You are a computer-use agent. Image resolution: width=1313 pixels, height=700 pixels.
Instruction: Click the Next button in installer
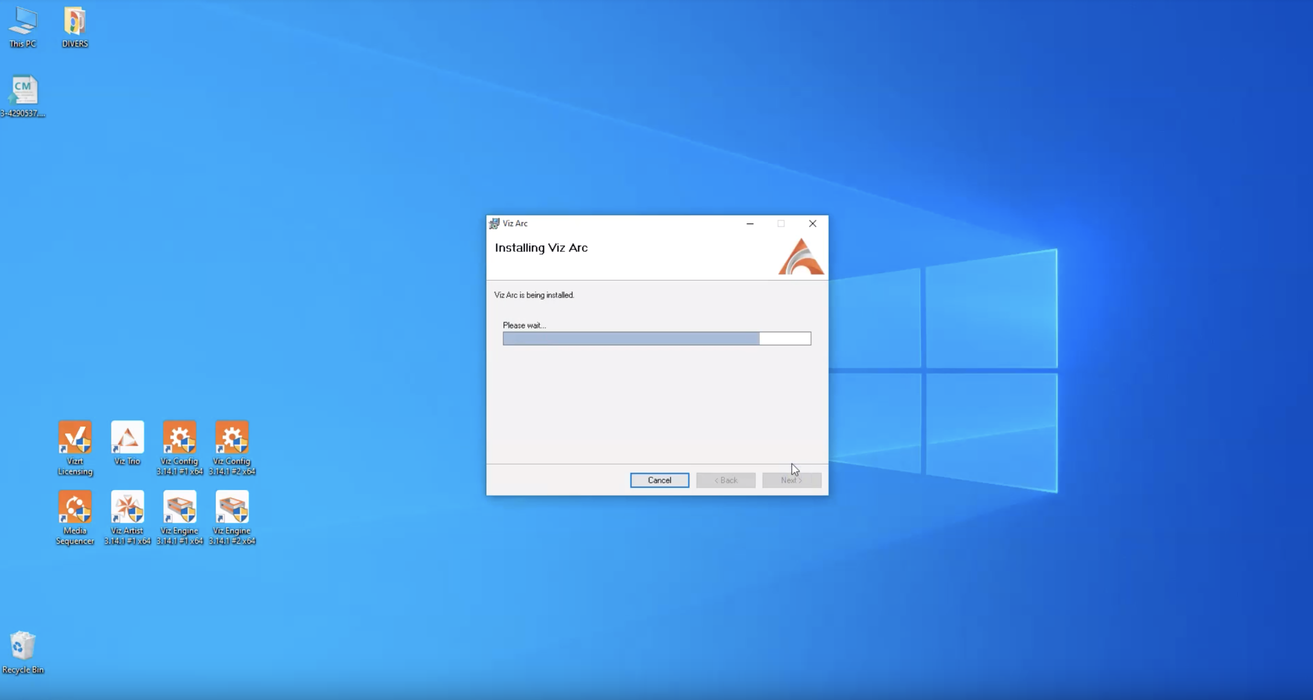[x=791, y=480]
